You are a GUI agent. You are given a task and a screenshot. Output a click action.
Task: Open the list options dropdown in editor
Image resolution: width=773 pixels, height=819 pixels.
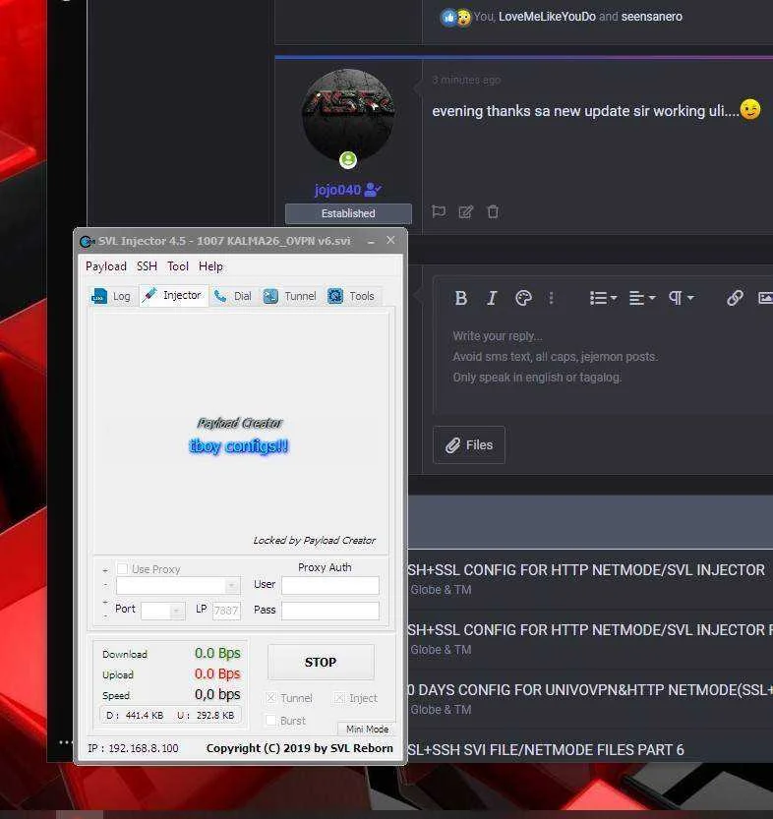[x=603, y=298]
